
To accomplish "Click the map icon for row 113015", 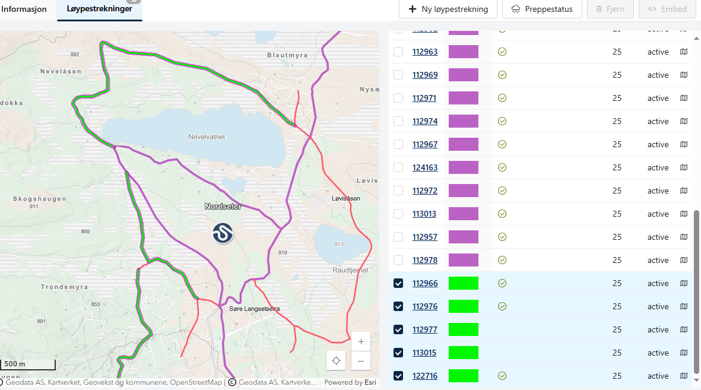I will tap(684, 353).
